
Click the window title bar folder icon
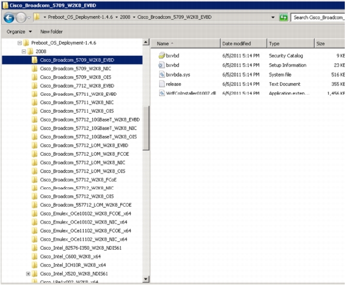click(x=5, y=5)
